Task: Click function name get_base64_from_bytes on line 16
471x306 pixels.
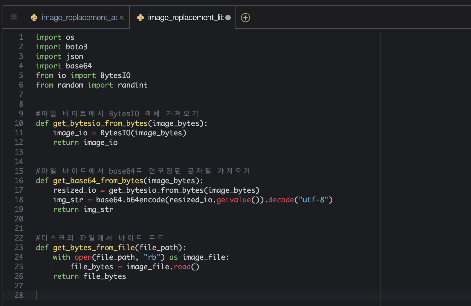Action: pyautogui.click(x=98, y=180)
